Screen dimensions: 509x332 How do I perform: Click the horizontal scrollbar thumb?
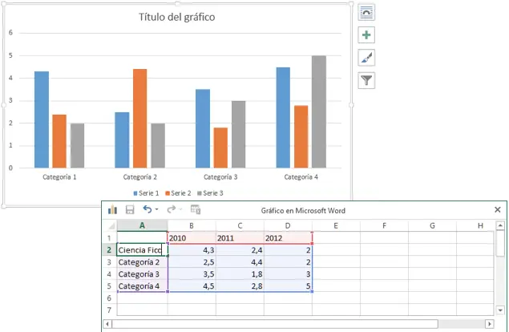tap(275, 324)
